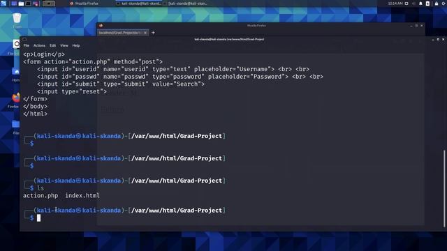This screenshot has width=447, height=251.
Task: Close the localhost/Grad-Project Firefox tab
Action: point(145,33)
